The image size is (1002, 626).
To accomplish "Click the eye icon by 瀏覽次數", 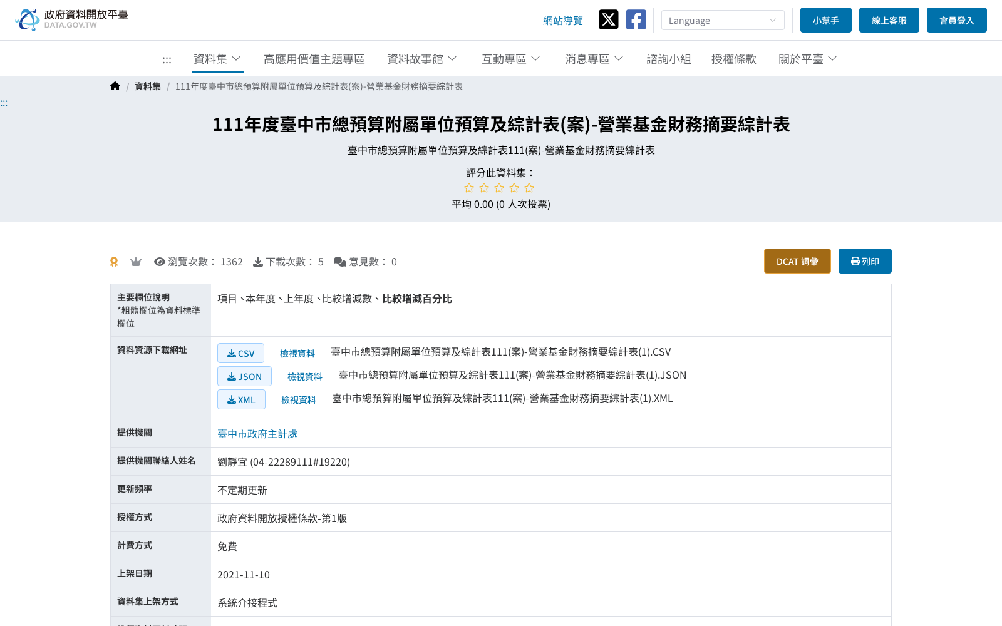I will 160,262.
